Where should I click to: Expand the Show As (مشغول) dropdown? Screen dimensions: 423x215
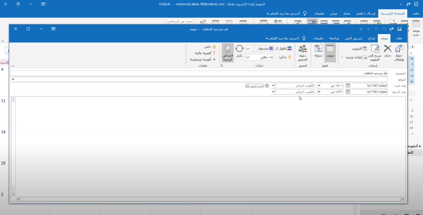pos(248,48)
